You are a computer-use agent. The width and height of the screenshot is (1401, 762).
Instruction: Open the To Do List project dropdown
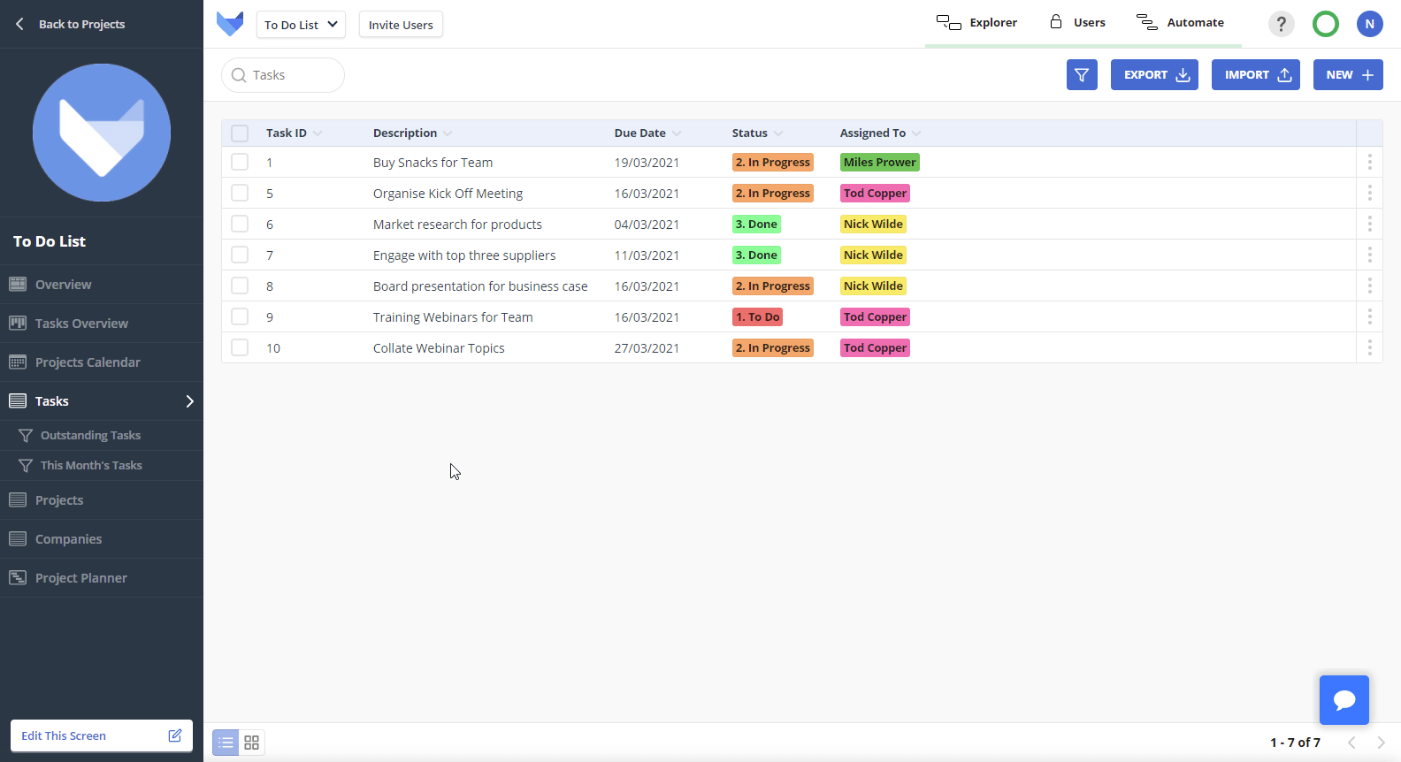[301, 25]
